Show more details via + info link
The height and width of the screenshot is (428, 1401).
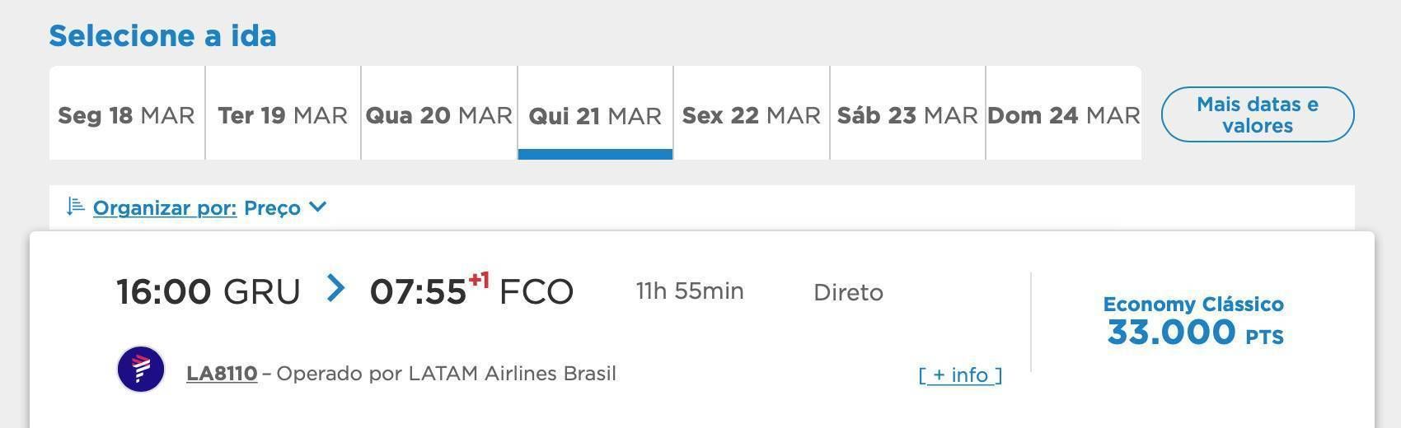click(960, 375)
